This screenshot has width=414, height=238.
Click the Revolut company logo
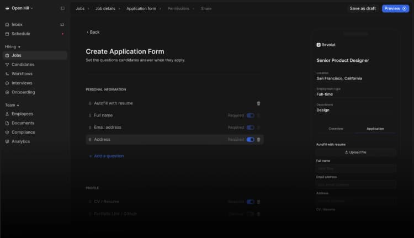coord(319,45)
